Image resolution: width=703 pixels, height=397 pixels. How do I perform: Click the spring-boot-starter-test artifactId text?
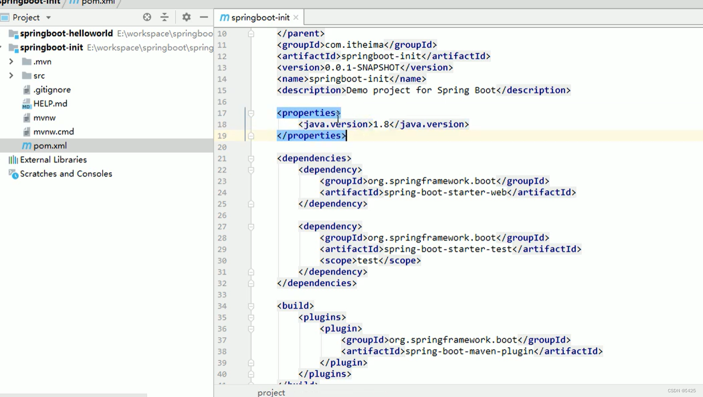[x=448, y=249]
